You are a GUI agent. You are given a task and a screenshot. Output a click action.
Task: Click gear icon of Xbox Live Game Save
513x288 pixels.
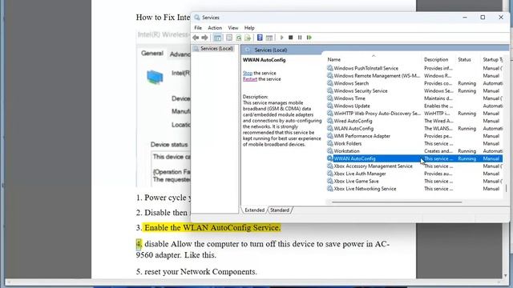pos(329,182)
